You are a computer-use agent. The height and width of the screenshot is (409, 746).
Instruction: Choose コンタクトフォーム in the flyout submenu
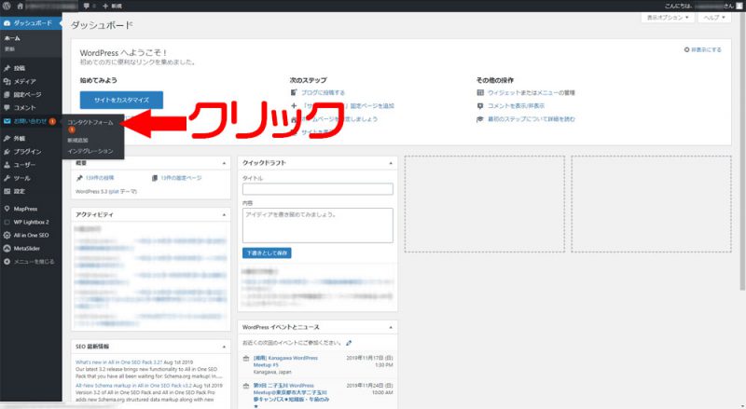click(x=90, y=122)
